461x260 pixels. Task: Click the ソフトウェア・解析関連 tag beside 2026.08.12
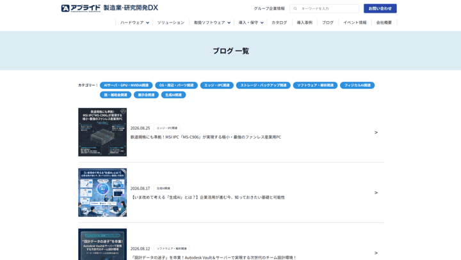click(172, 249)
